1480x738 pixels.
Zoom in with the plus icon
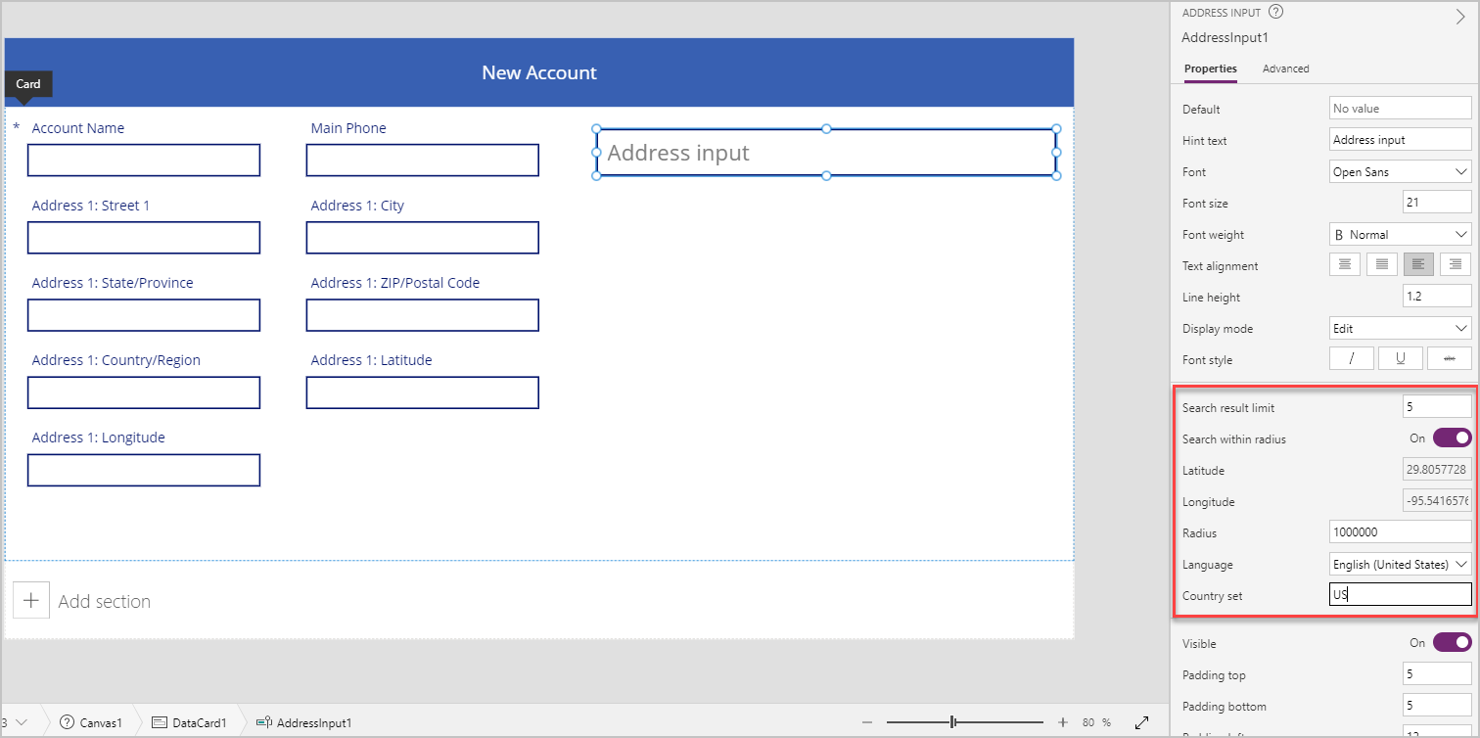pyautogui.click(x=1063, y=722)
